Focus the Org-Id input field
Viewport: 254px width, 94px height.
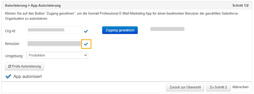click(x=54, y=30)
